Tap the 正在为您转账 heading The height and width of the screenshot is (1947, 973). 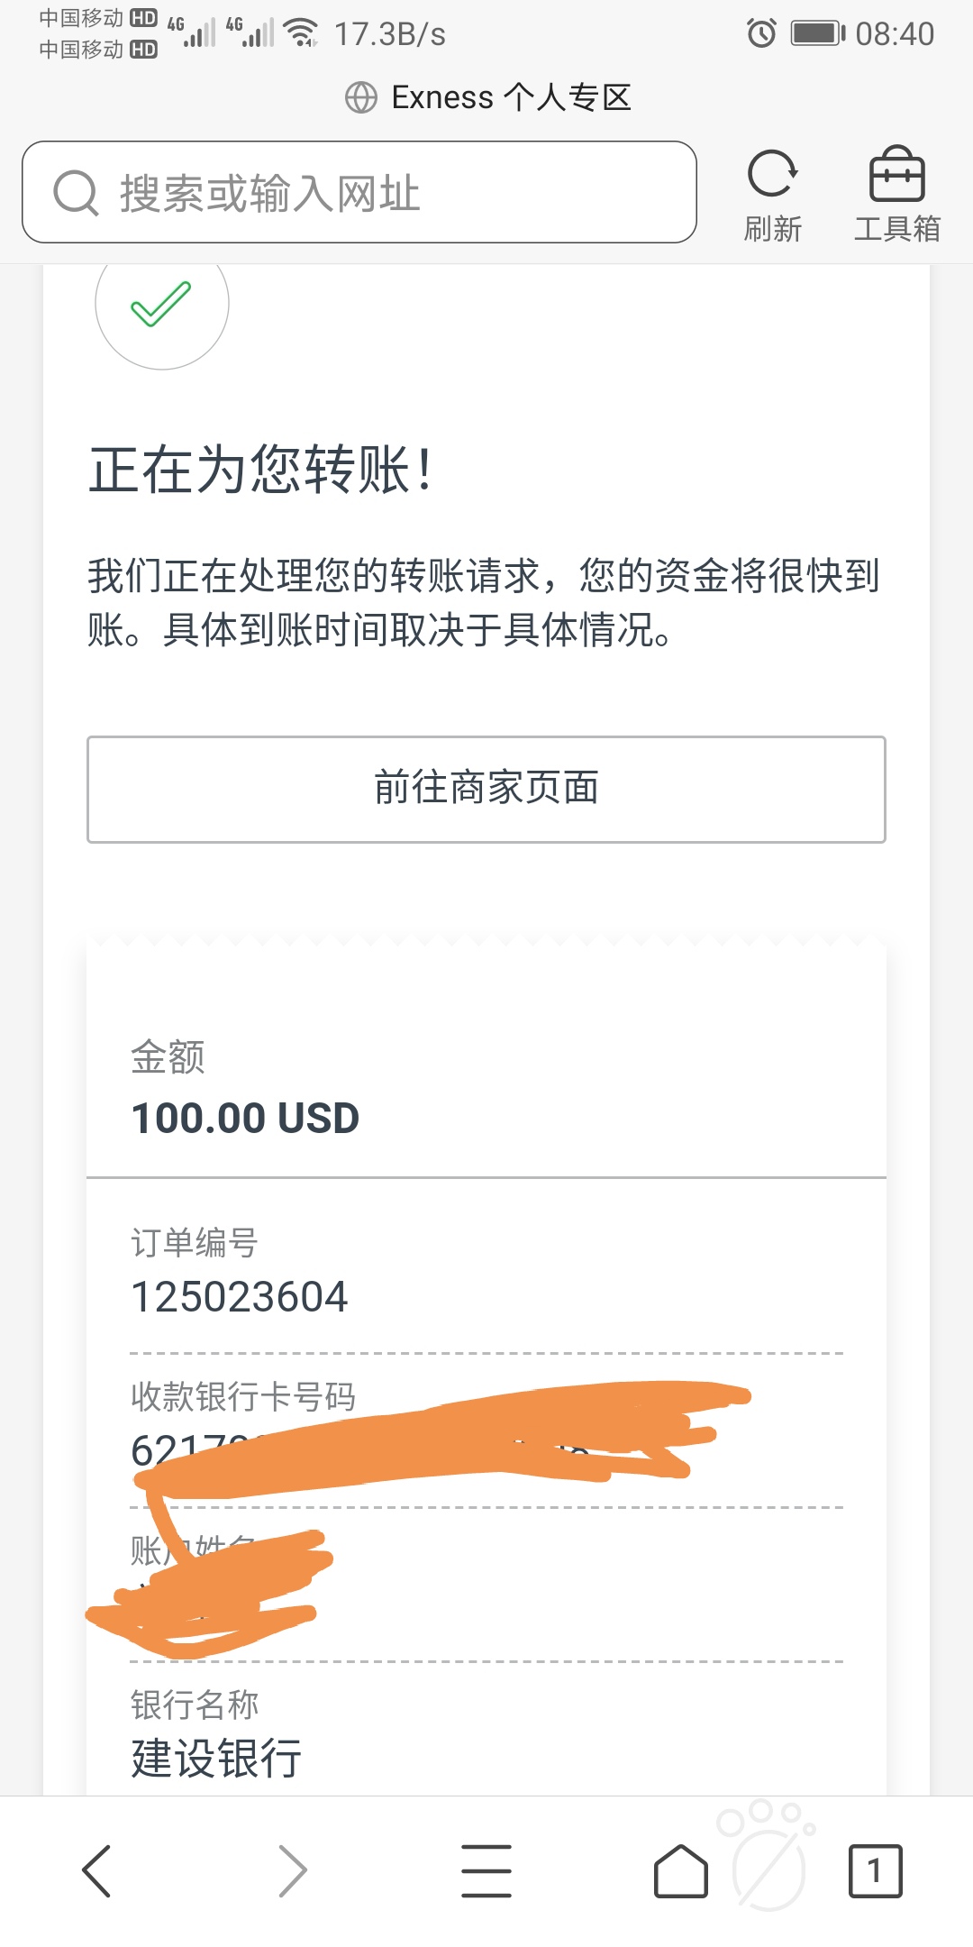click(262, 470)
